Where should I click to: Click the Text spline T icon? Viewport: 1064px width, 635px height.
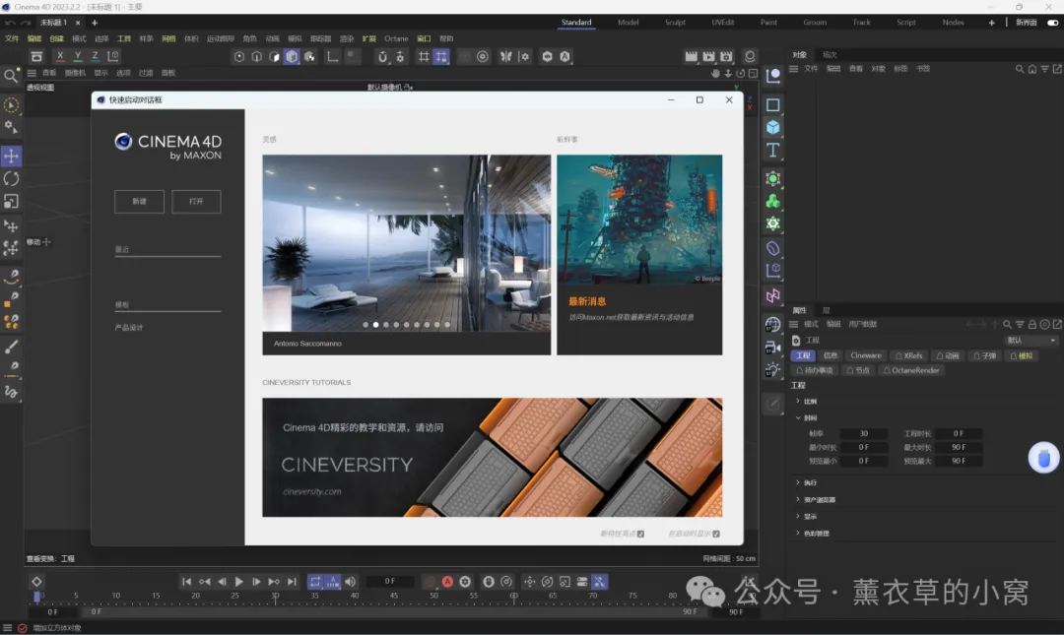point(773,150)
